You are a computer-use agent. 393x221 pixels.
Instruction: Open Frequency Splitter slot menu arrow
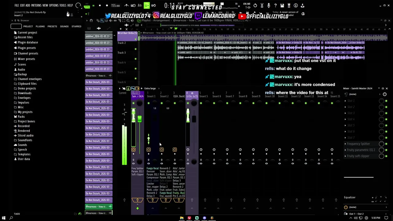pyautogui.click(x=345, y=144)
